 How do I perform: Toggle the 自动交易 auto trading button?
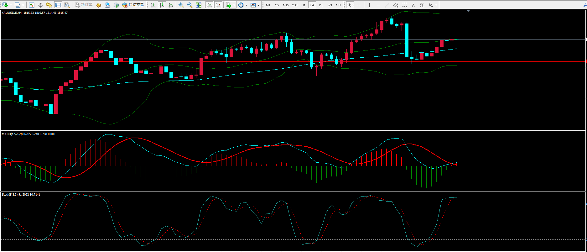133,5
